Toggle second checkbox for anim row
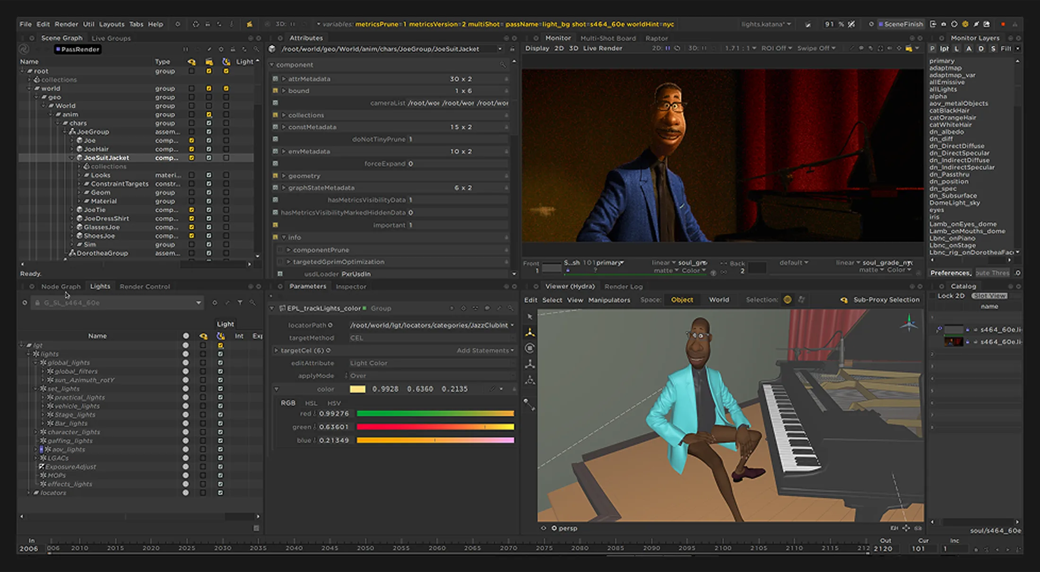Screen dimensions: 1040x572 pyautogui.click(x=208, y=114)
